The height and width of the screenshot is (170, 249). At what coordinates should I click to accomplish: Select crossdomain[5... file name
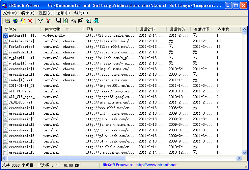point(24,152)
